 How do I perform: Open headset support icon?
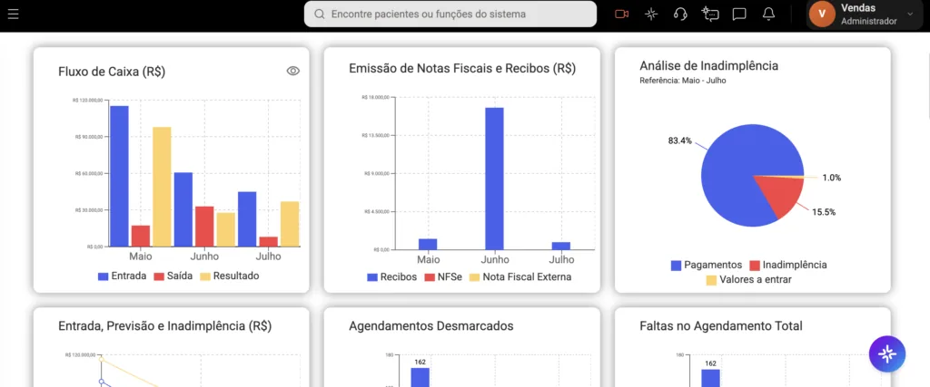681,15
